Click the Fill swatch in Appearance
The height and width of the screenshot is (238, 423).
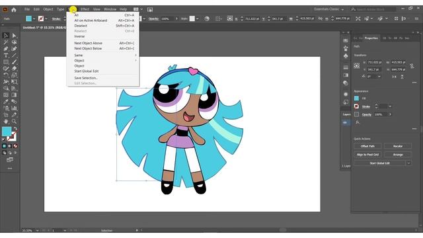tap(357, 99)
